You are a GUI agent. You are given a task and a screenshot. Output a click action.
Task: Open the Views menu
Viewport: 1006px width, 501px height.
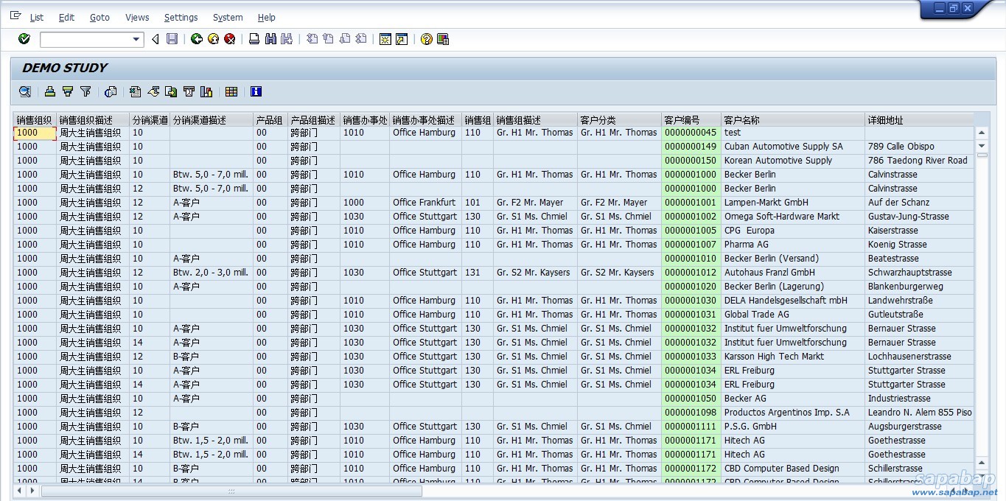click(137, 18)
